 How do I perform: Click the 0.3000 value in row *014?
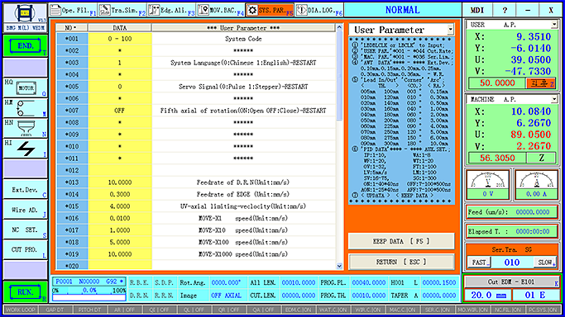[120, 194]
